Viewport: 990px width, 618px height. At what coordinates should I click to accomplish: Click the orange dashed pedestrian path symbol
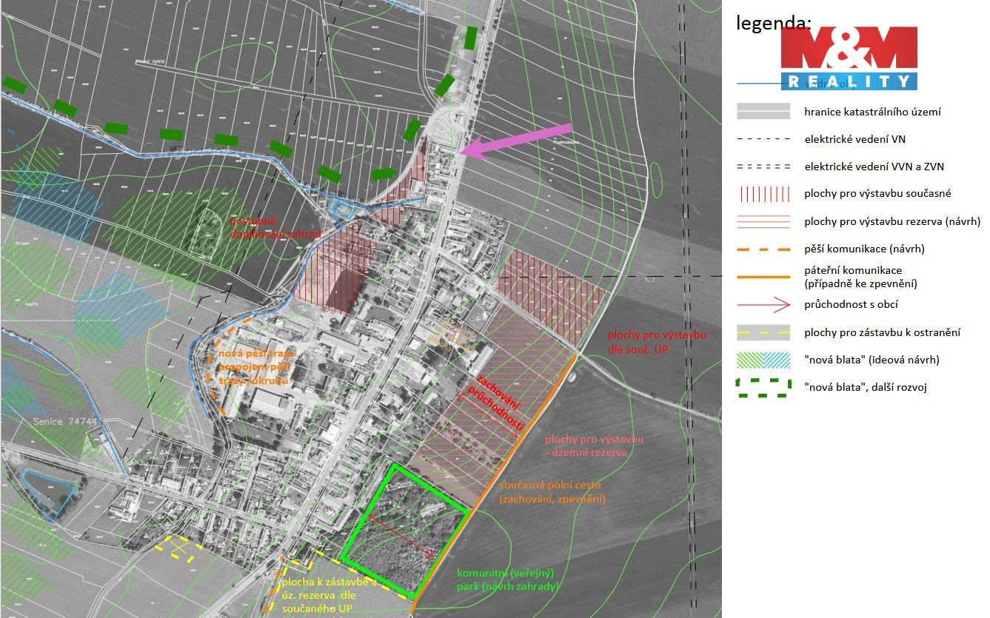(763, 249)
